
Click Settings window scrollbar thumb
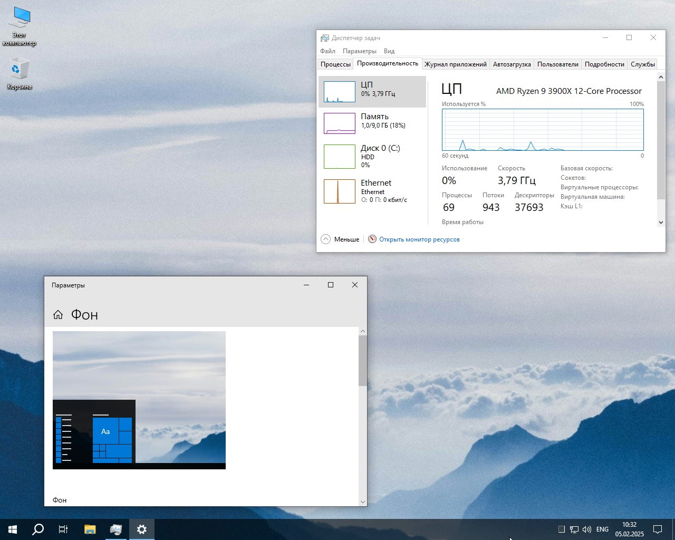click(x=362, y=361)
